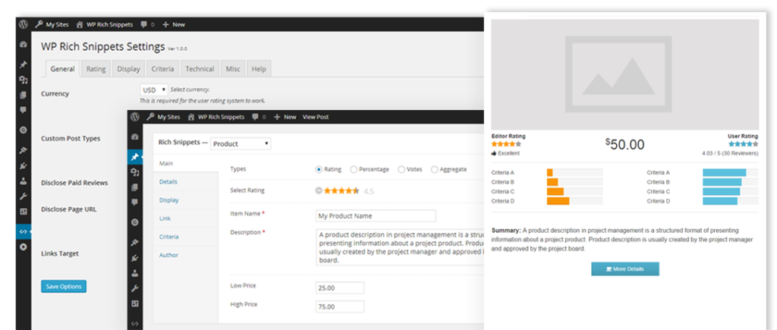The width and height of the screenshot is (777, 330).
Task: Open Plugins icon in post editor sidebar
Action: 135,259
